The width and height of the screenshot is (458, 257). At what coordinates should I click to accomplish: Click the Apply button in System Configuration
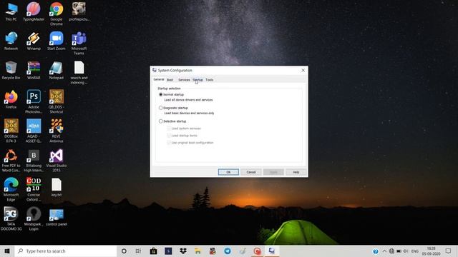273,172
